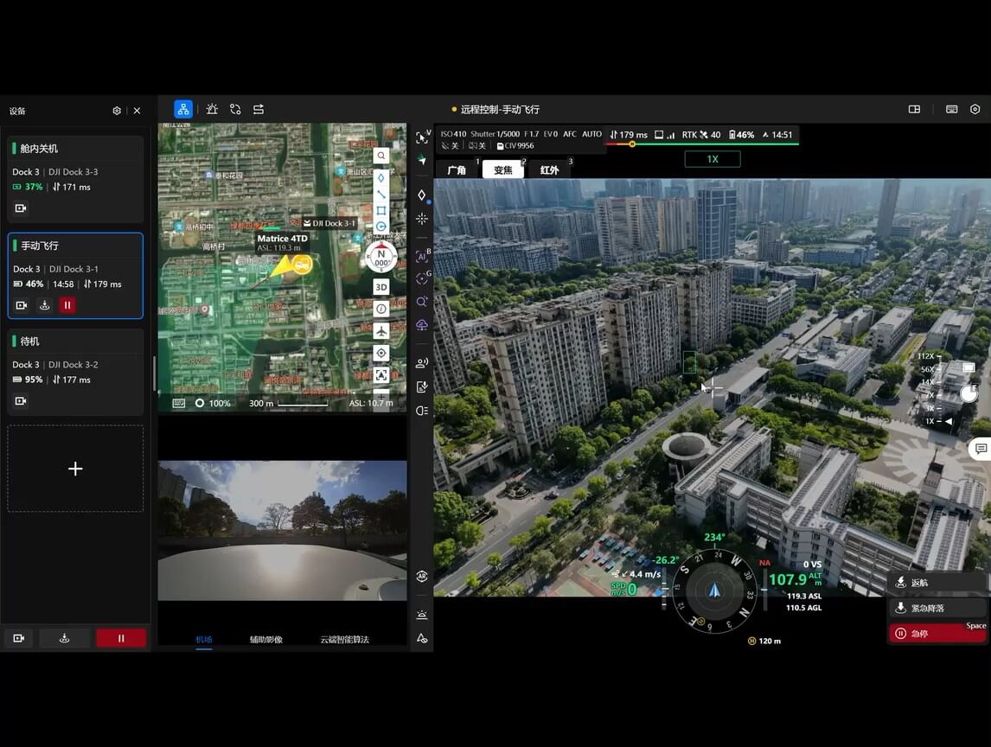The width and height of the screenshot is (991, 747).
Task: Open the alarm light icon in top toolbar
Action: pyautogui.click(x=212, y=109)
